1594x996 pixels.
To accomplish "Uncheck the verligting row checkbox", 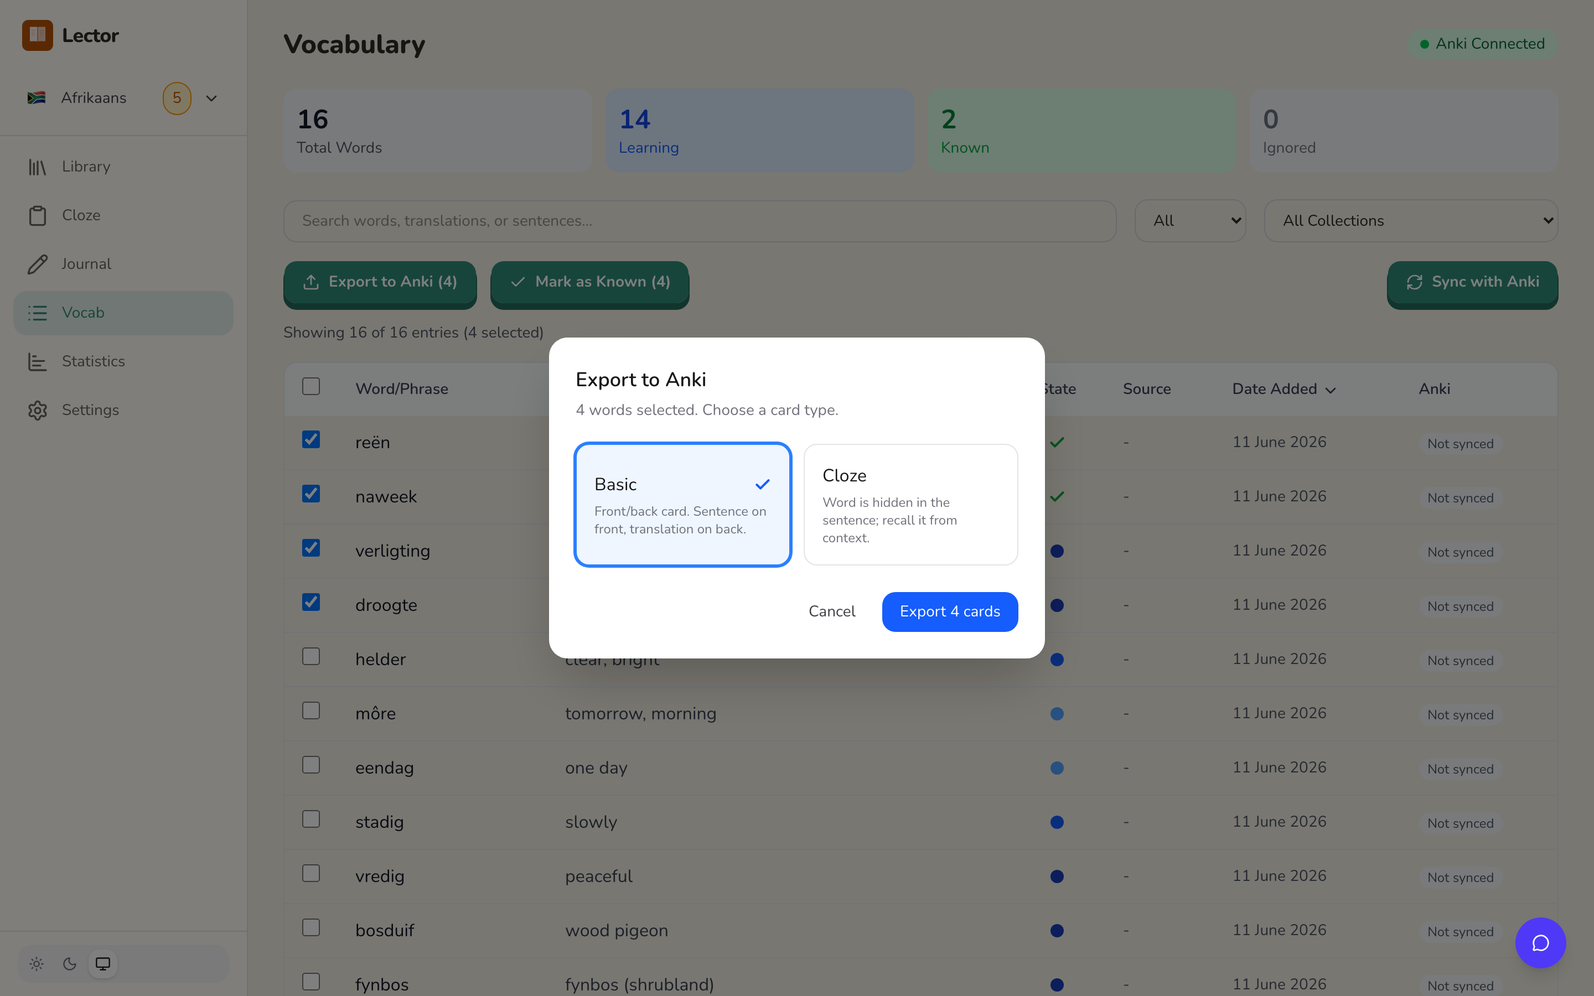I will click(x=311, y=547).
